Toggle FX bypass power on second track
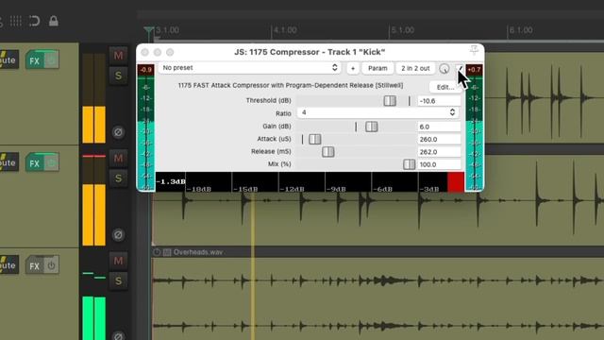The height and width of the screenshot is (340, 604). click(x=51, y=162)
